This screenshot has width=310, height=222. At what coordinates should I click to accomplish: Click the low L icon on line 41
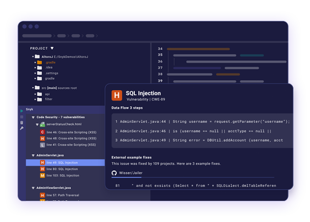coord(42,145)
